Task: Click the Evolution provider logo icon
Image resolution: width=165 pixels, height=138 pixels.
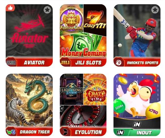Action: pyautogui.click(x=65, y=132)
